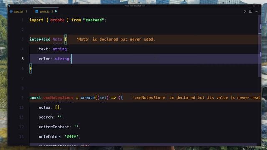The image size is (267, 150).
Task: Click the word "create" in the import
Action: click(x=58, y=20)
